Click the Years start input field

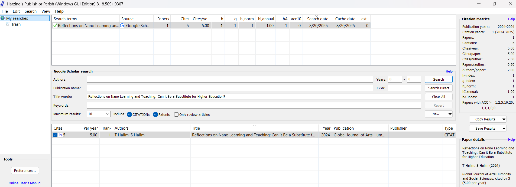coord(395,79)
